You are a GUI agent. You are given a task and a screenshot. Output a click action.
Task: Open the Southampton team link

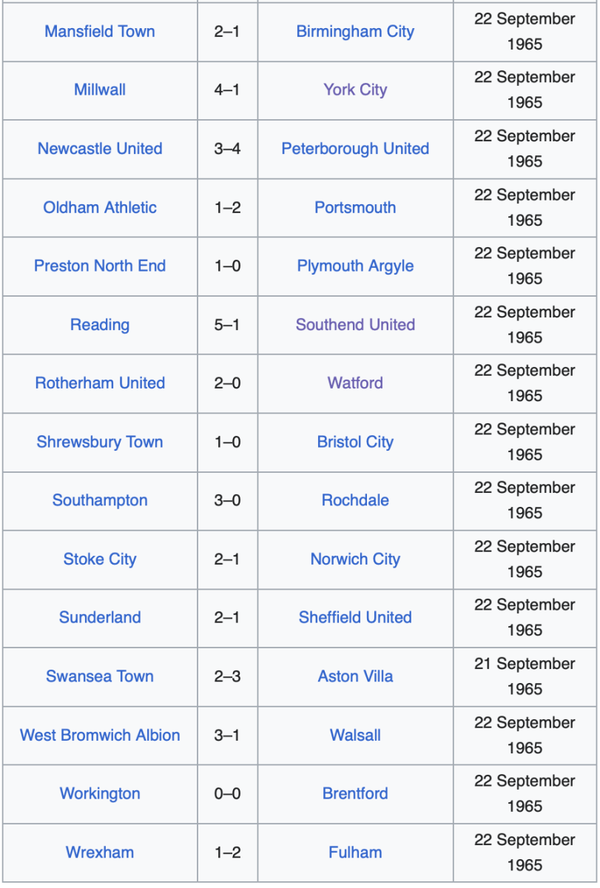point(100,500)
